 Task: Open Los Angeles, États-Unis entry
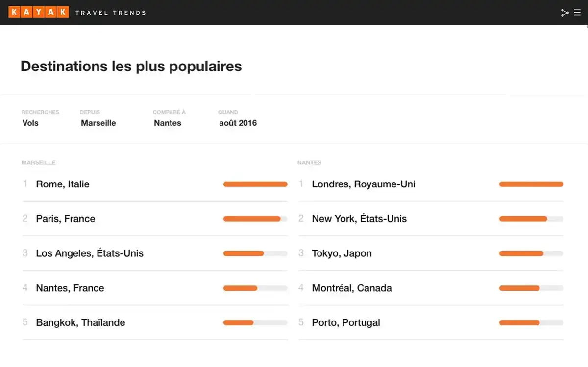pyautogui.click(x=90, y=253)
